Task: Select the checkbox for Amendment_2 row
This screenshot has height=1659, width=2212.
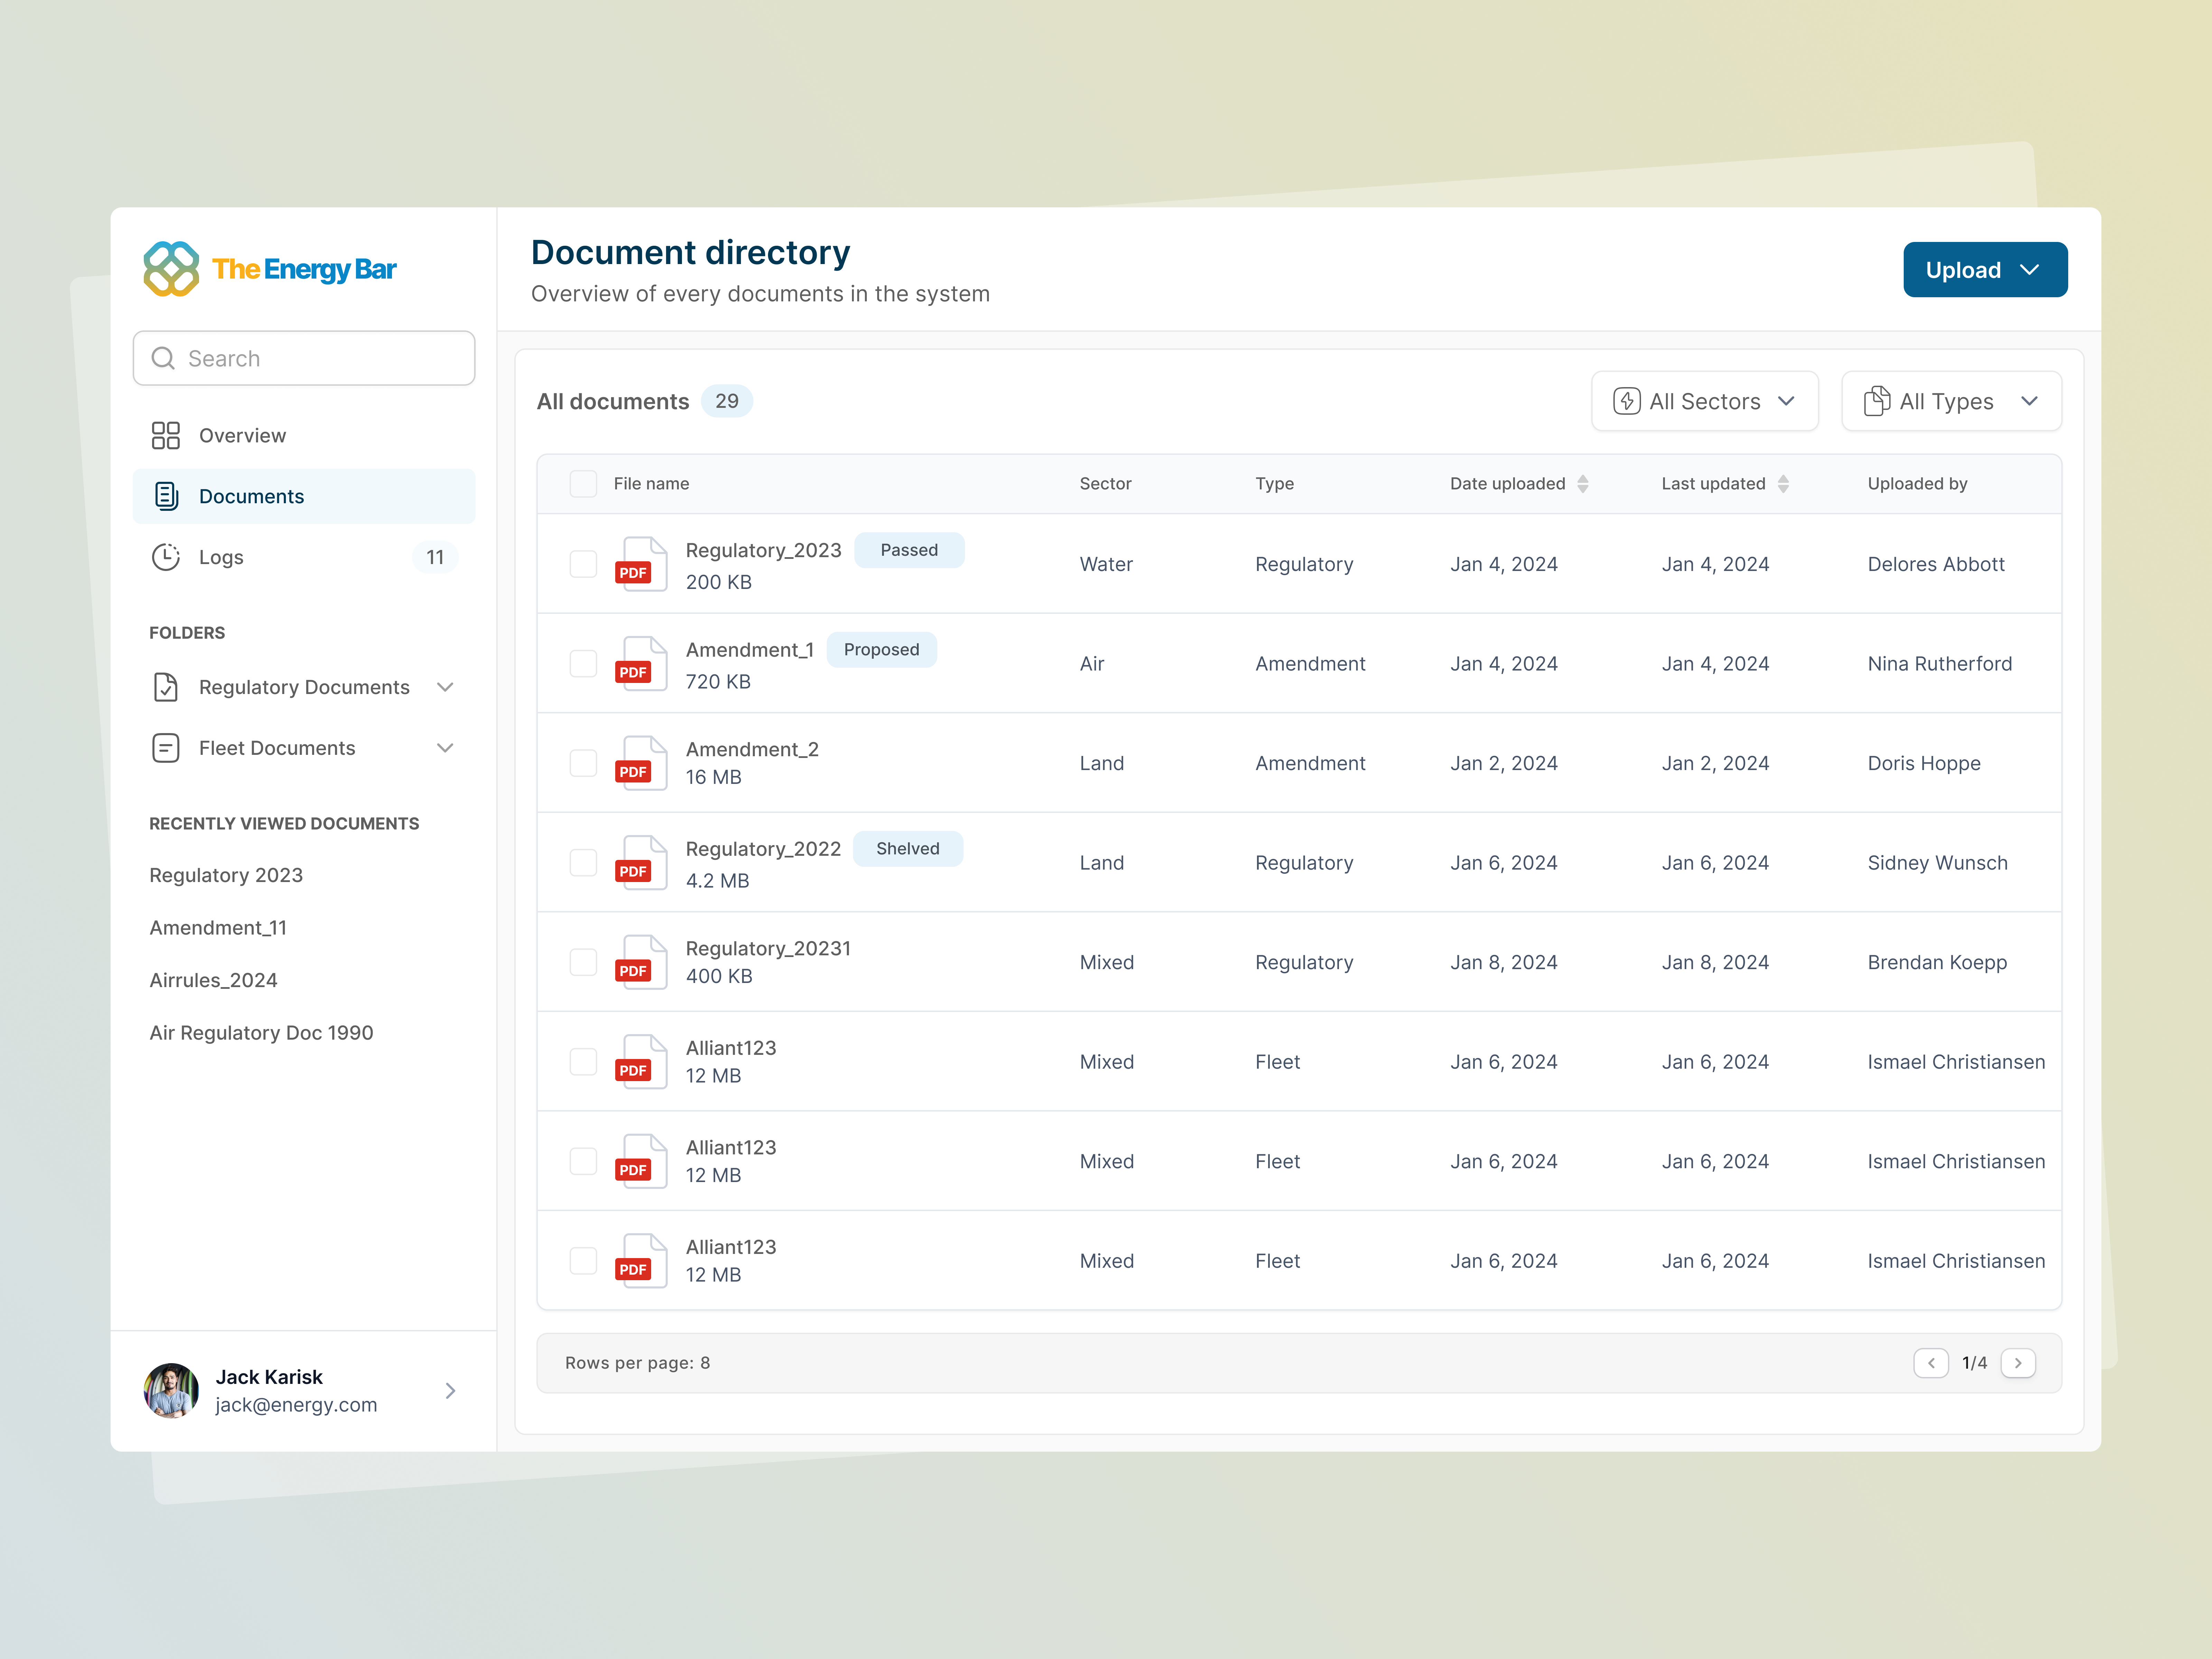Action: click(583, 762)
